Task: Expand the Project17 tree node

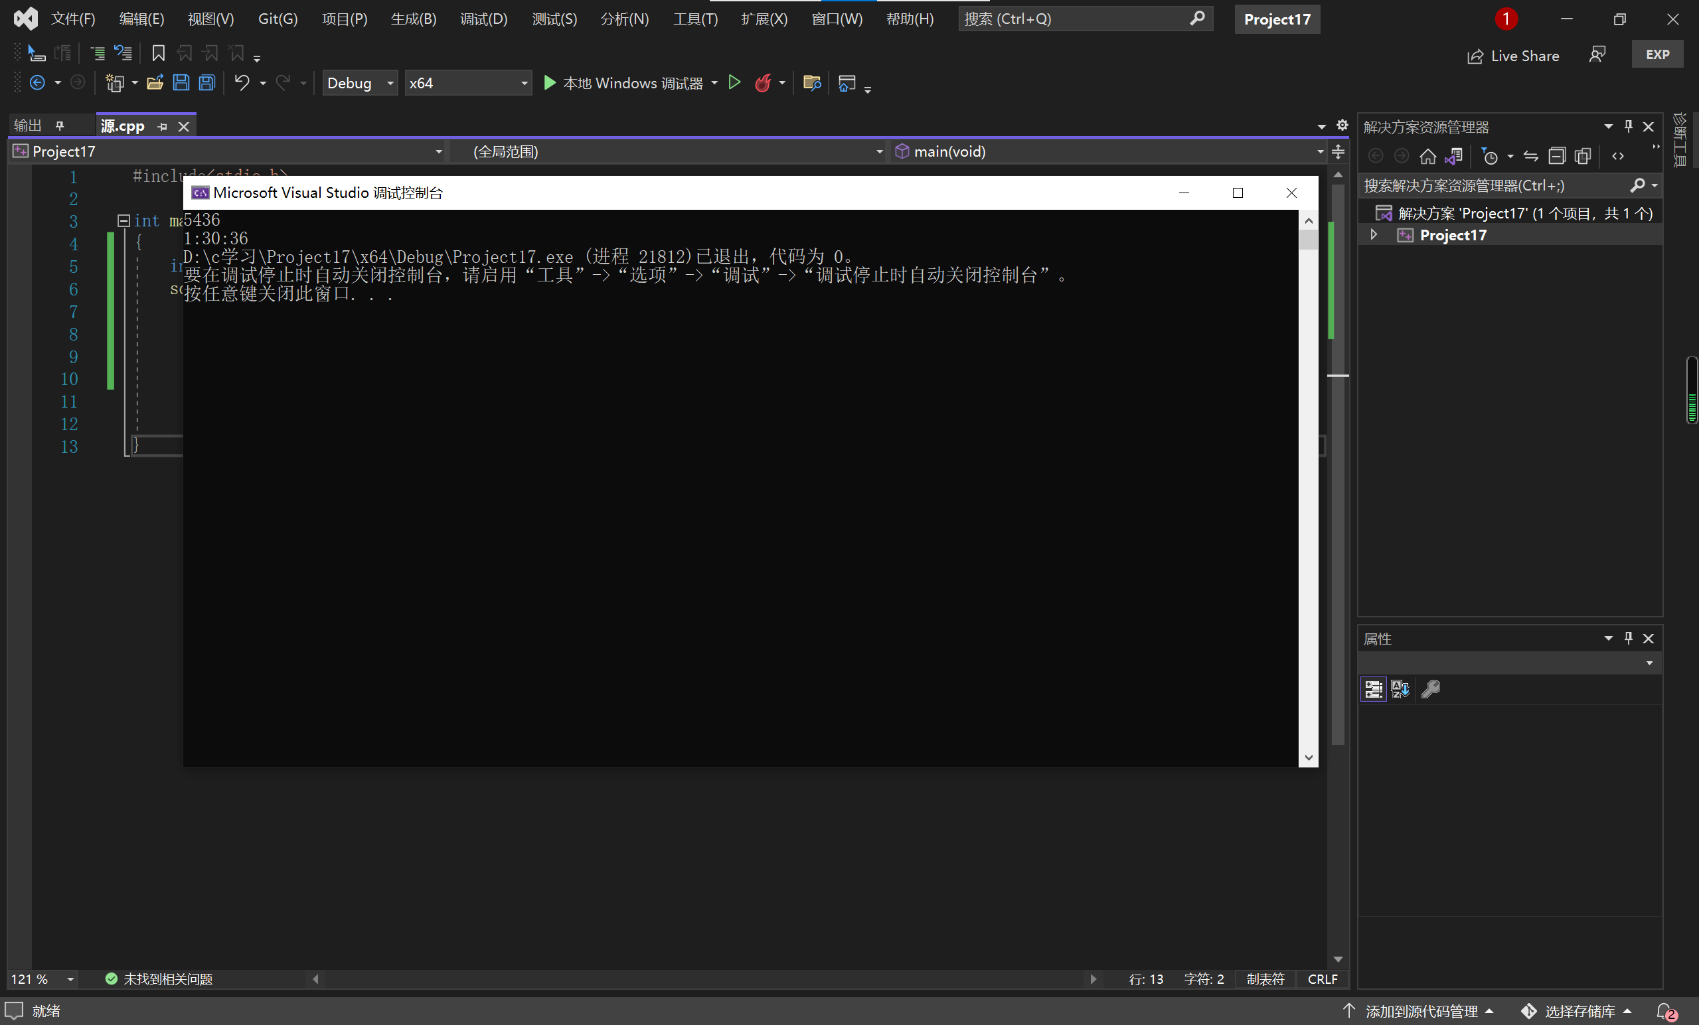Action: point(1374,235)
